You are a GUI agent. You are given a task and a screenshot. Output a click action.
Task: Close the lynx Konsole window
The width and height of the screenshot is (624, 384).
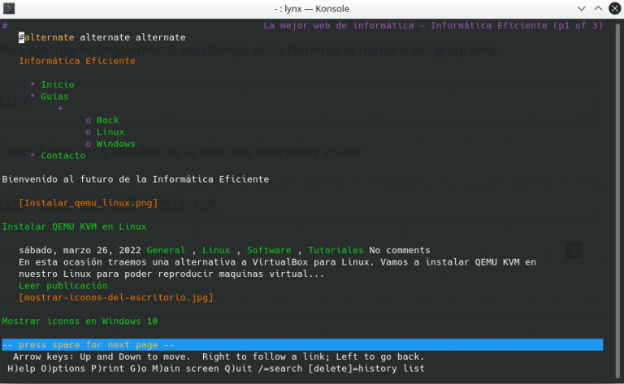click(614, 8)
